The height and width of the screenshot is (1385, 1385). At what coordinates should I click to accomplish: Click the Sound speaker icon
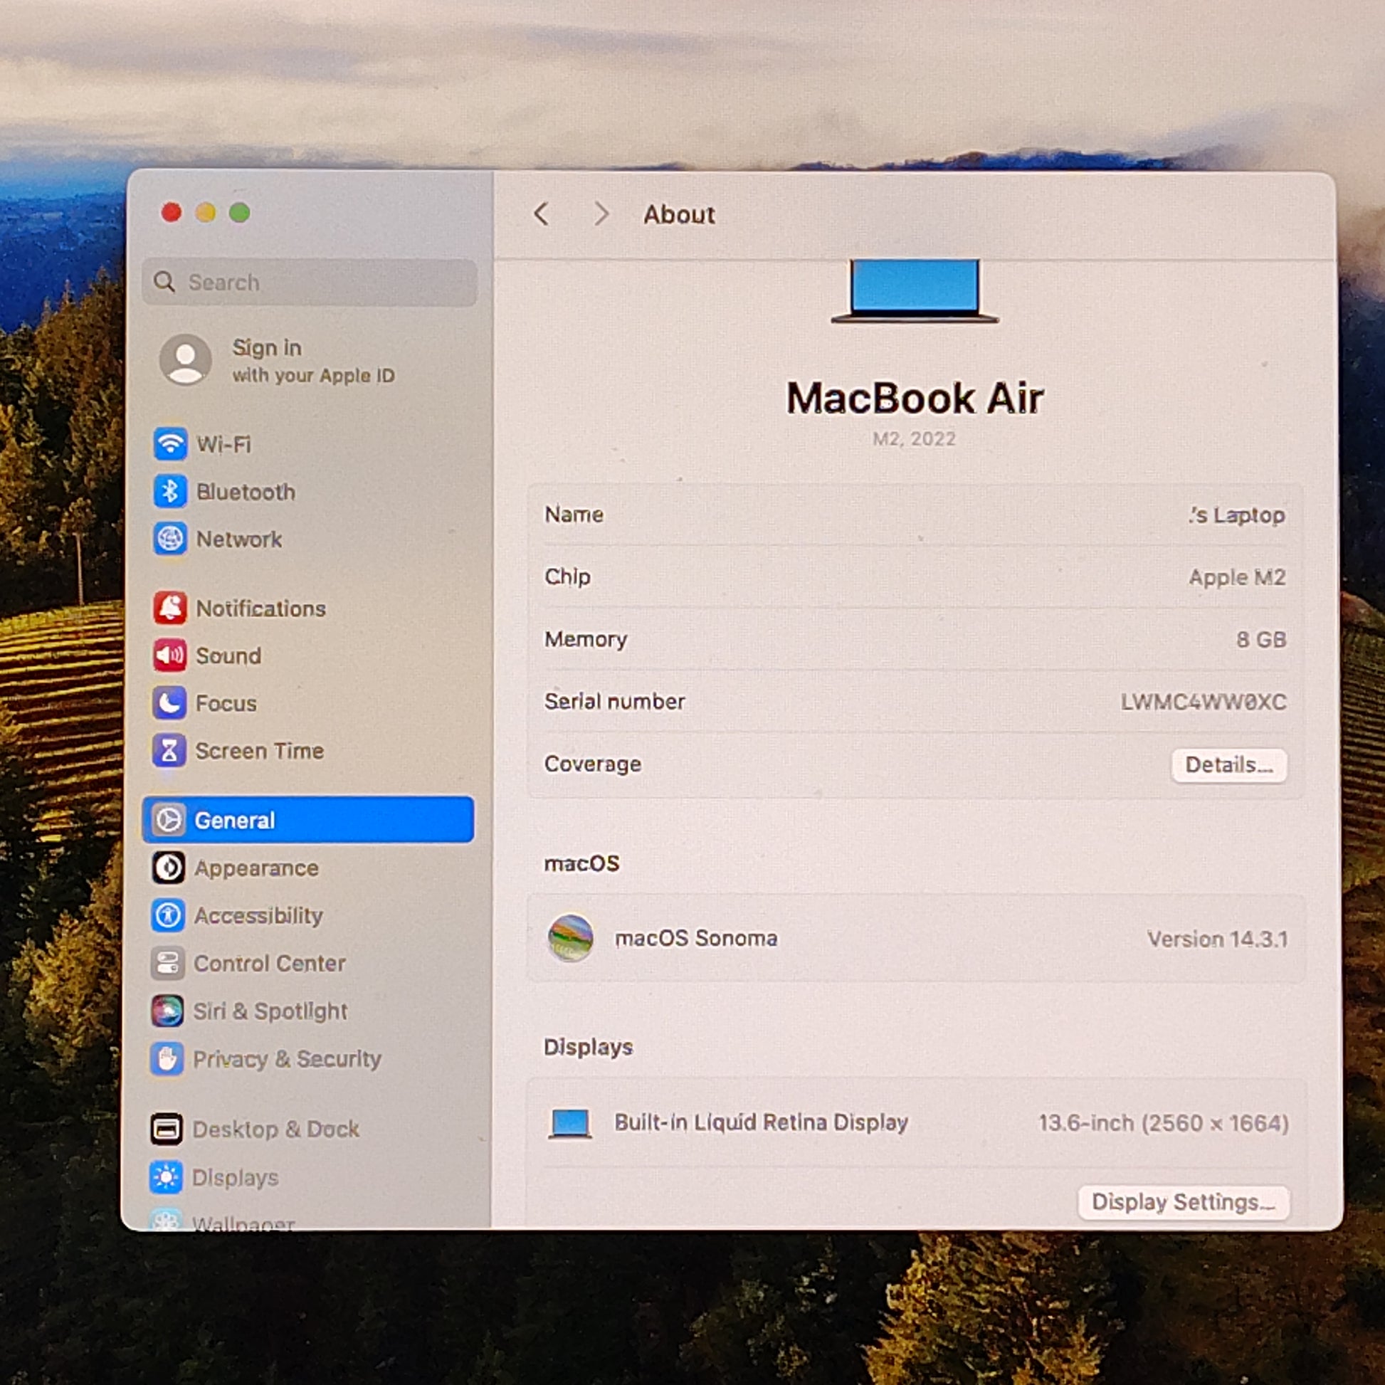170,655
